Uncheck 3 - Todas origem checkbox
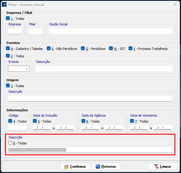The height and width of the screenshot is (173, 181). [x=8, y=86]
